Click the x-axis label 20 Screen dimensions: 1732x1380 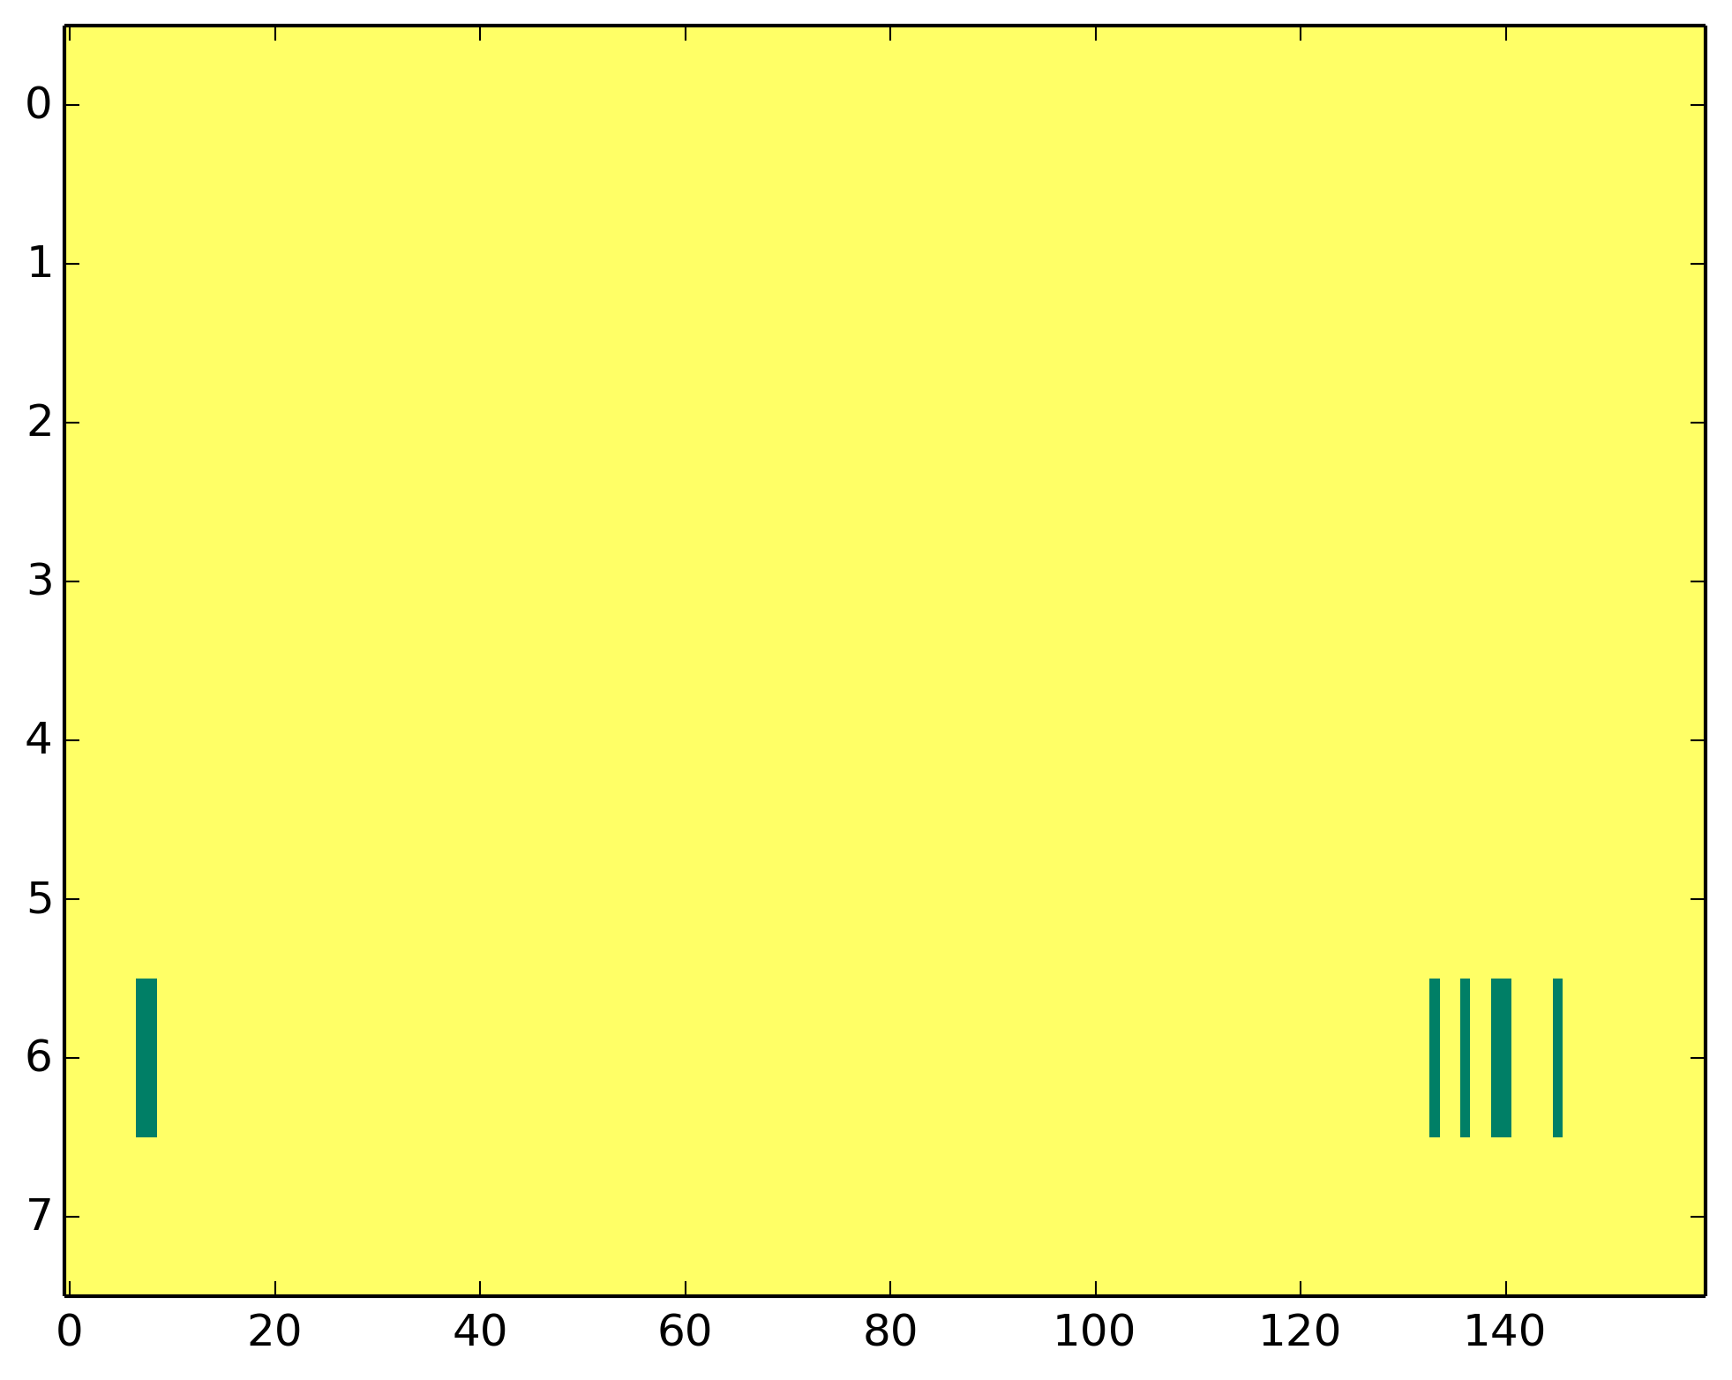[x=274, y=1332]
